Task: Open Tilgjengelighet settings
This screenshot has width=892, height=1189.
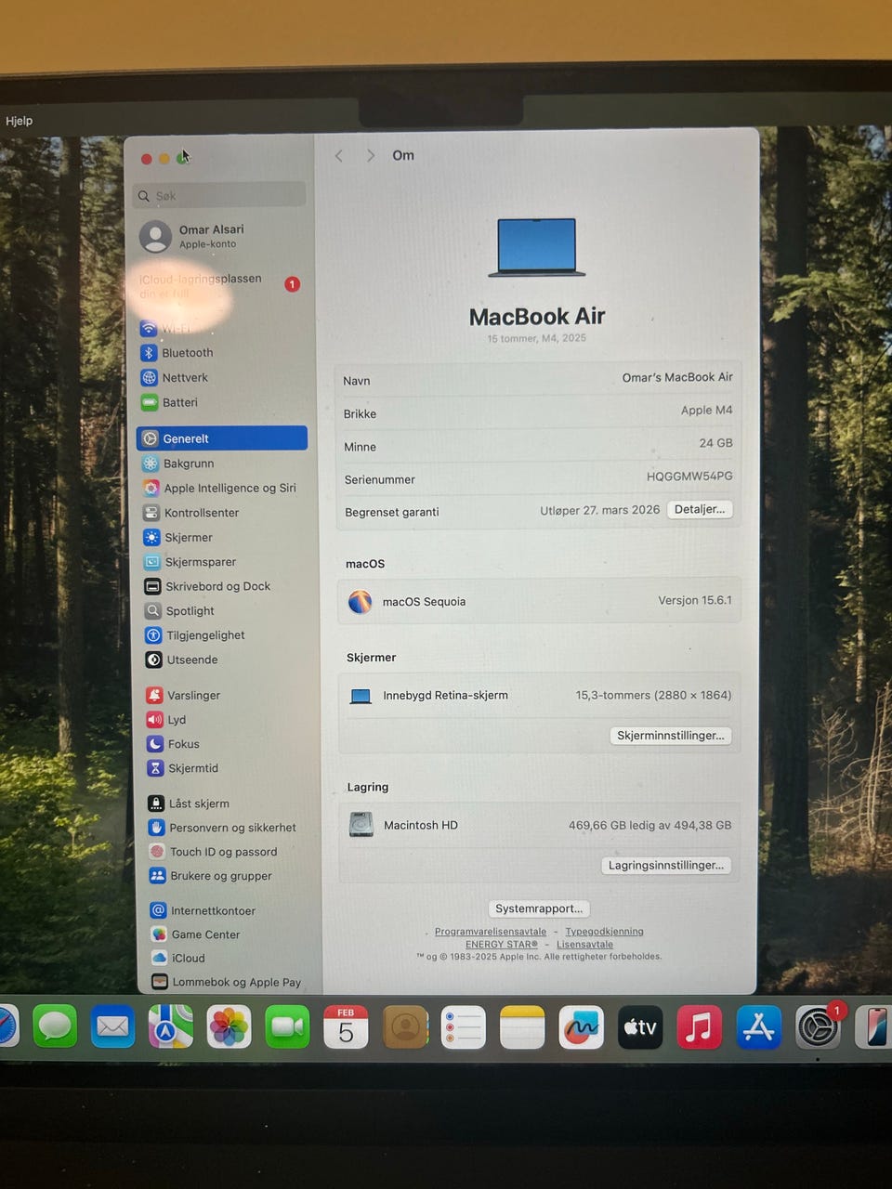Action: (x=195, y=635)
